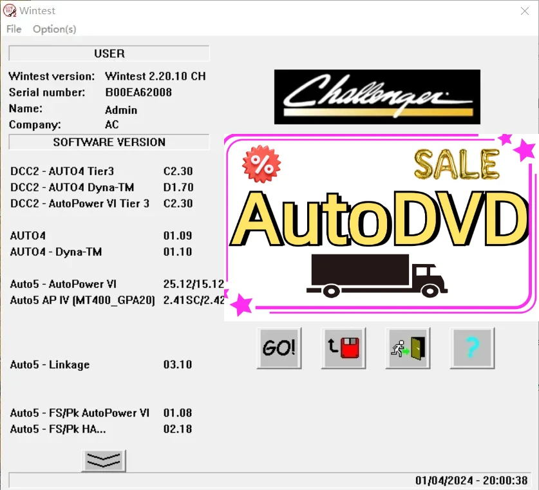Select serial number 'B00EA62008'
The height and width of the screenshot is (490, 539).
coord(138,92)
